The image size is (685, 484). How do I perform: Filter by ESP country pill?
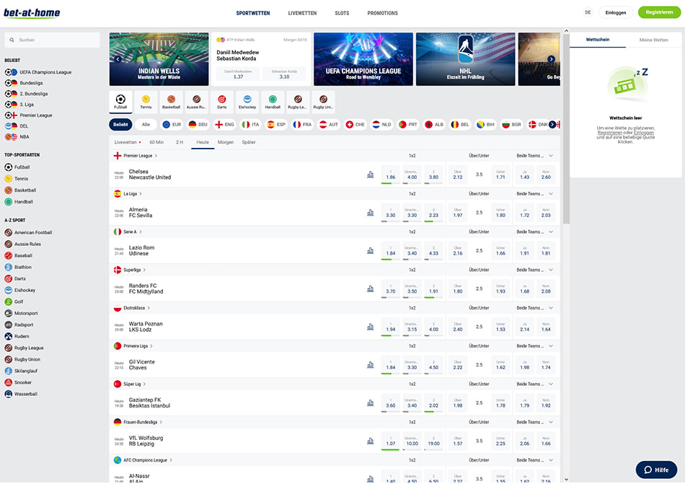(276, 125)
